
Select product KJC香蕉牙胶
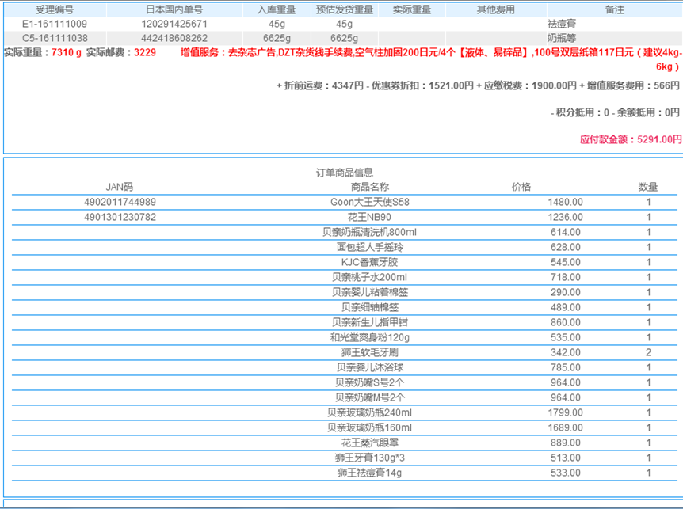pos(370,262)
